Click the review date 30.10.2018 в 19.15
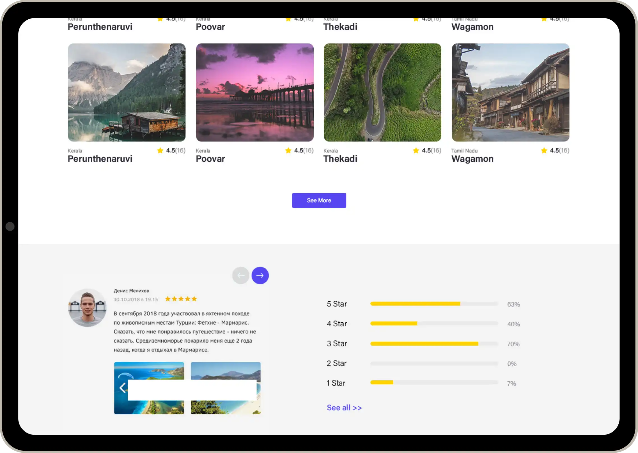This screenshot has width=638, height=453. pos(136,299)
